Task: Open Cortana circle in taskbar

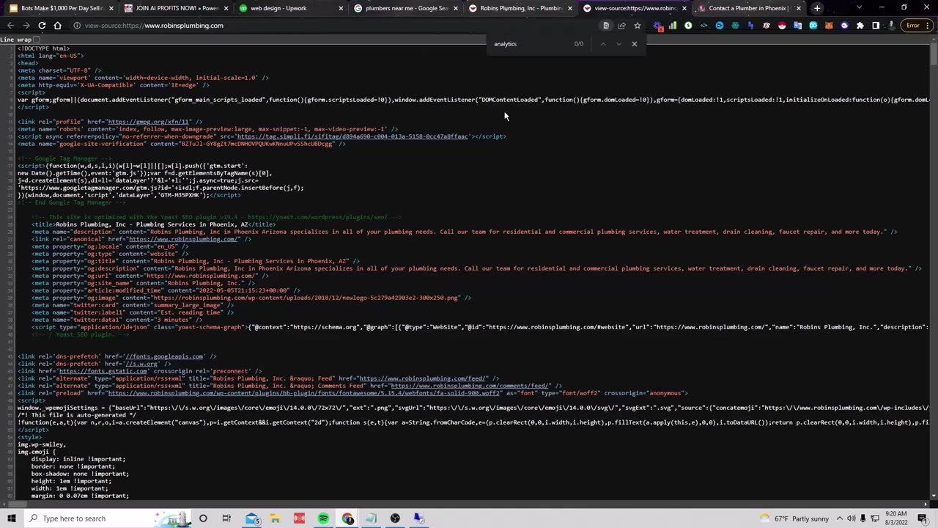Action: 203,518
